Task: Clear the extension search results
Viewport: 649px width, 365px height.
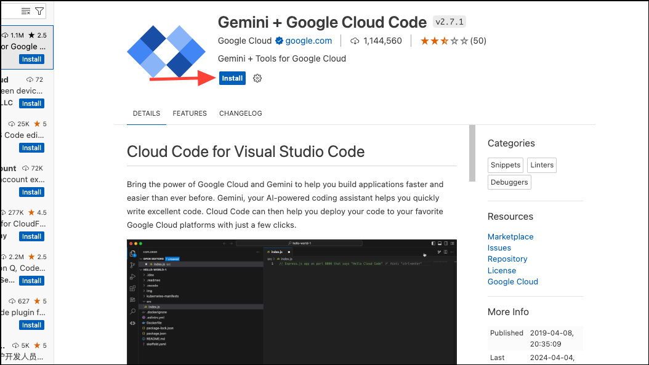Action: coord(25,10)
